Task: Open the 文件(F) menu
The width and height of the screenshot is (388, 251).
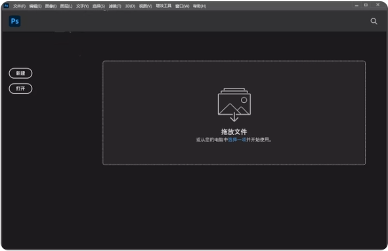Action: (19, 6)
